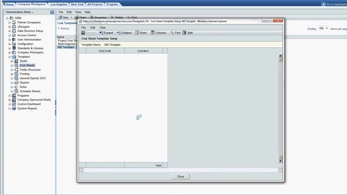The height and width of the screenshot is (195, 347).
Task: Click the Go to Dashboard icon
Action: 323,4
